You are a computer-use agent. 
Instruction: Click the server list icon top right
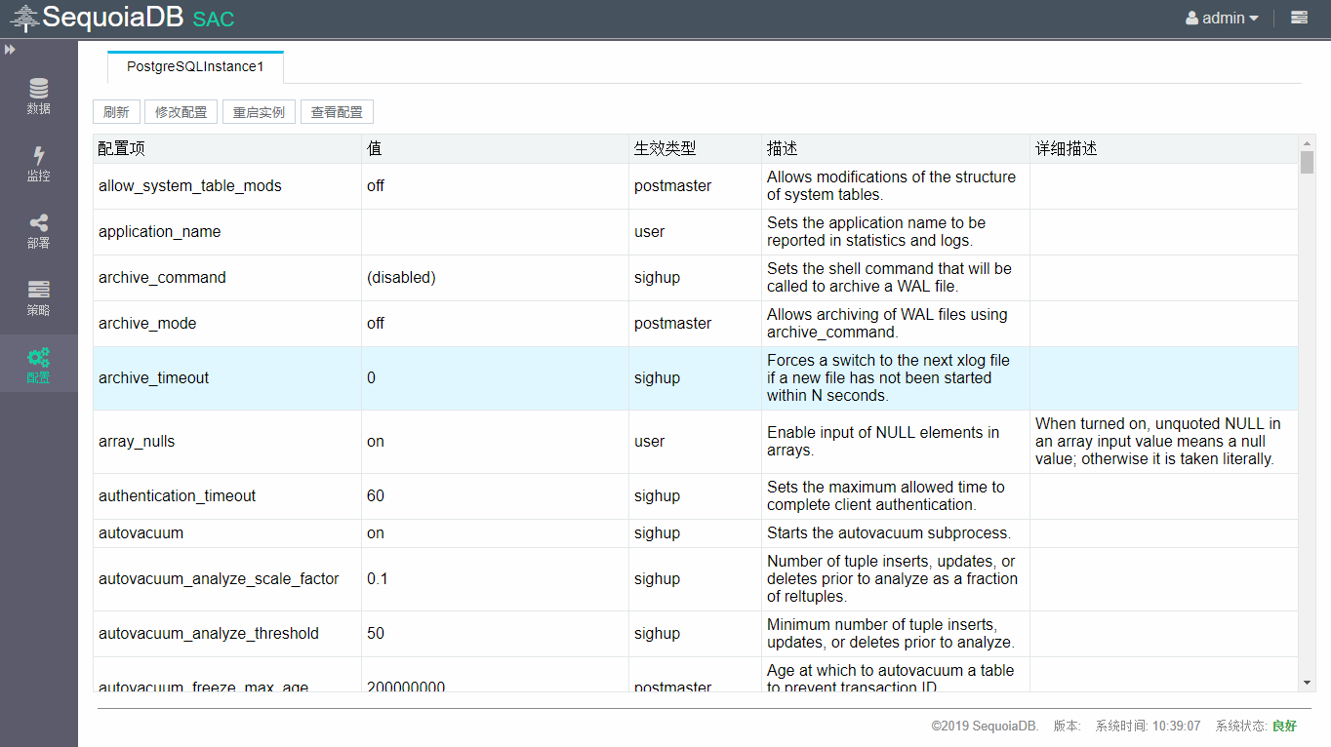point(1299,18)
